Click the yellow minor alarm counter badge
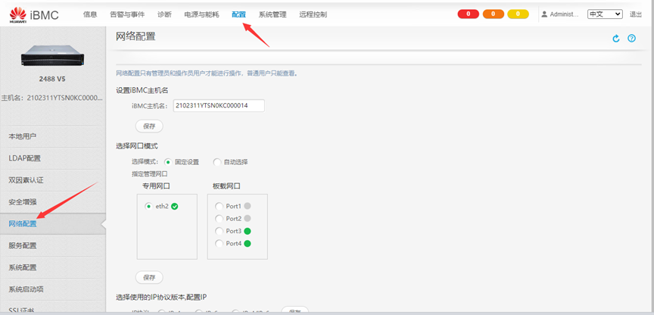This screenshot has width=654, height=315. (518, 14)
